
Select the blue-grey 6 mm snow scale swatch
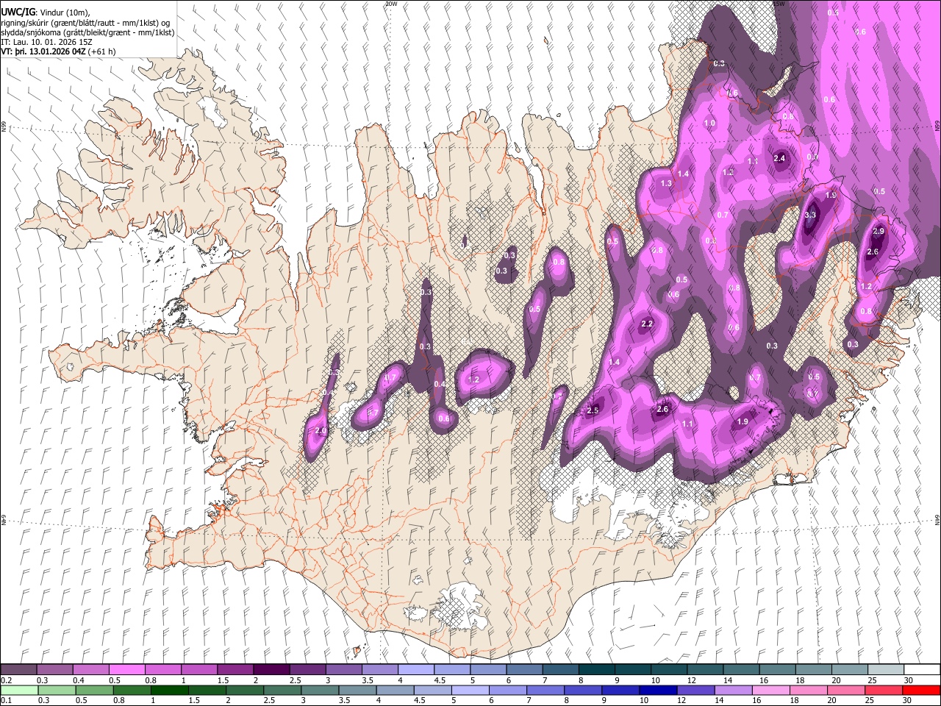525,670
